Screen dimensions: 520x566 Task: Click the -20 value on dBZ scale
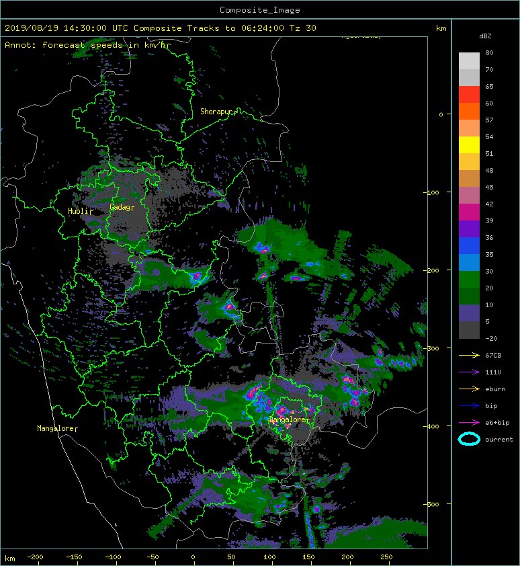491,338
